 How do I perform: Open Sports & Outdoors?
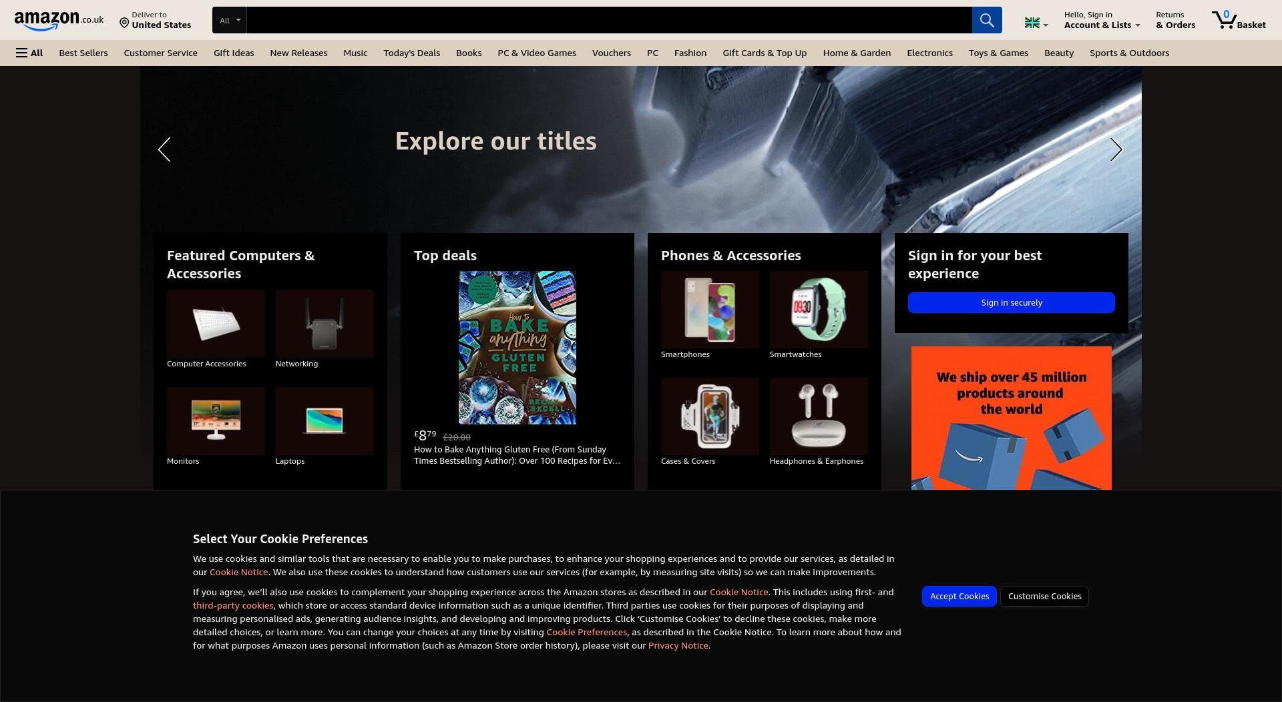point(1129,53)
